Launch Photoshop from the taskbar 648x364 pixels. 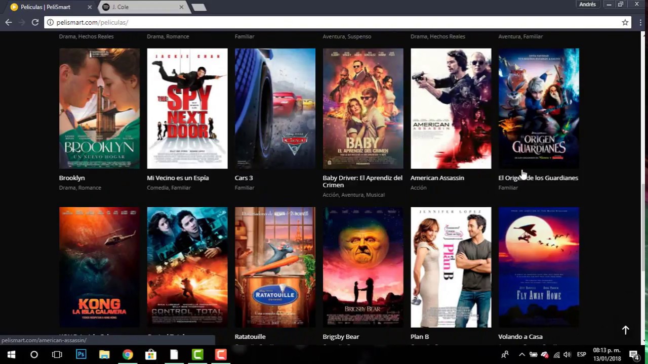click(x=81, y=354)
